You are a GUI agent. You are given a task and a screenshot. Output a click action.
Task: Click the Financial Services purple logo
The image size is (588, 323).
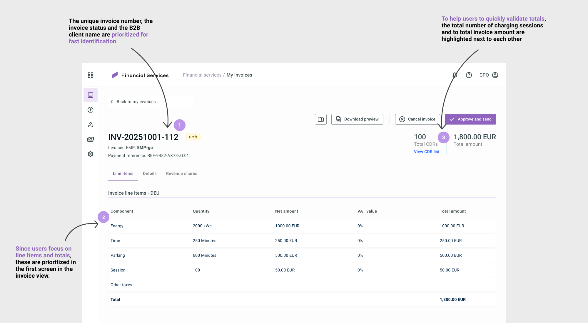click(x=115, y=75)
